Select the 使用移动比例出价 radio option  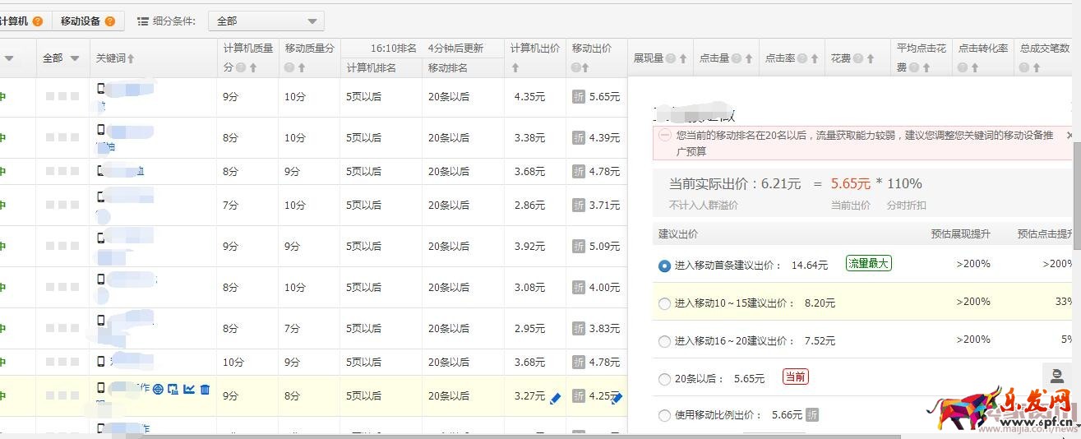pos(664,416)
